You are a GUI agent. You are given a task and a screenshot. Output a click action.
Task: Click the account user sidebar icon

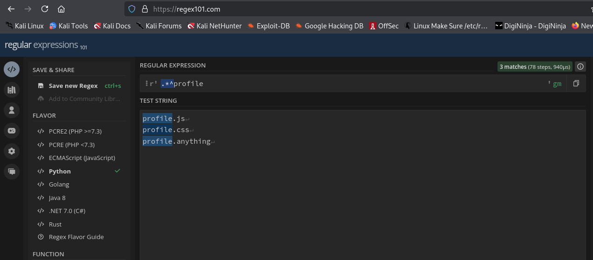(12, 110)
